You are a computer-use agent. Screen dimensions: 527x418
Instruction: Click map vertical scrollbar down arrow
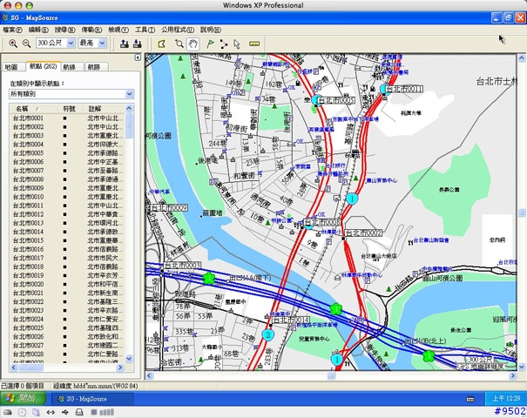click(522, 367)
